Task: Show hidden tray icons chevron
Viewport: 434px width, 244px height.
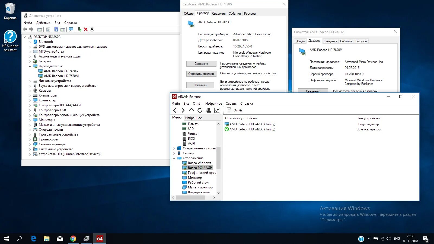Action: coord(369,239)
